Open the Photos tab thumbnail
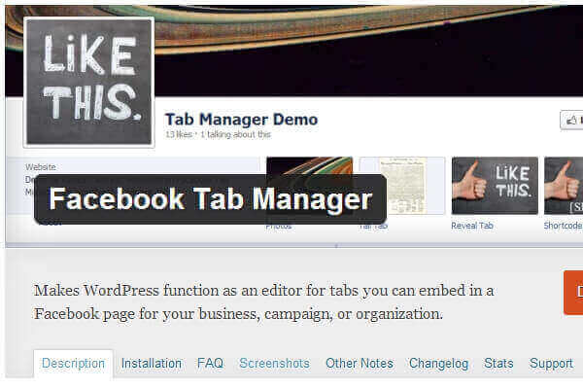This screenshot has width=583, height=389. coord(309,165)
